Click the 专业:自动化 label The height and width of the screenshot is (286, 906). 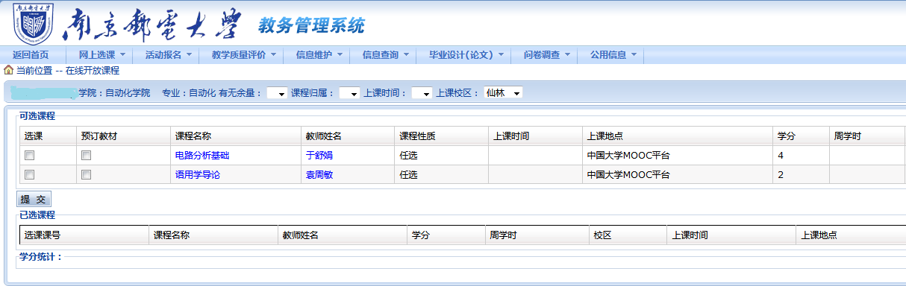coord(189,93)
